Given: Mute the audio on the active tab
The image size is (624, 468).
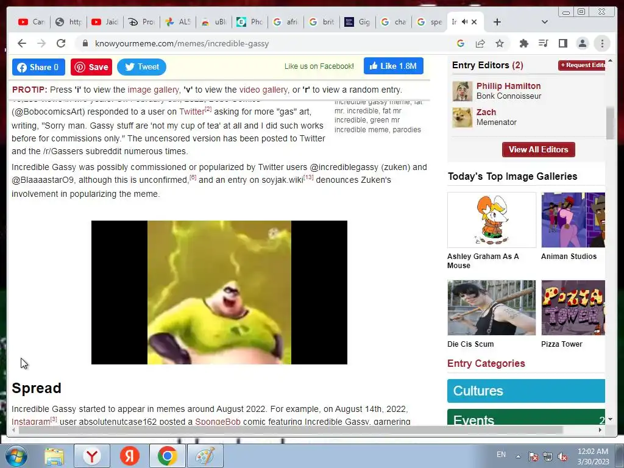Looking at the screenshot, I should 464,22.
